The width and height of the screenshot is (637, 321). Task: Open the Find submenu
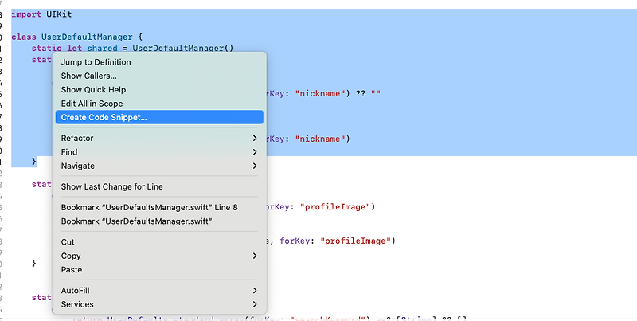[159, 152]
